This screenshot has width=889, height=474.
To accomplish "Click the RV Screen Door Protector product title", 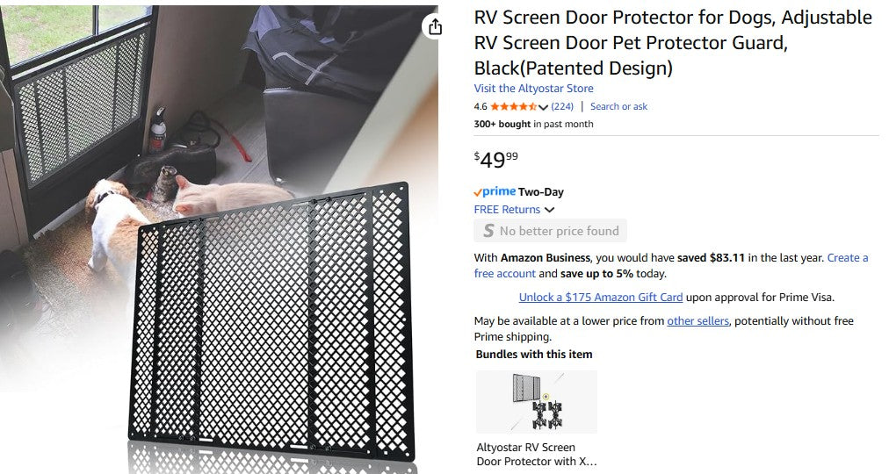I will tap(672, 42).
